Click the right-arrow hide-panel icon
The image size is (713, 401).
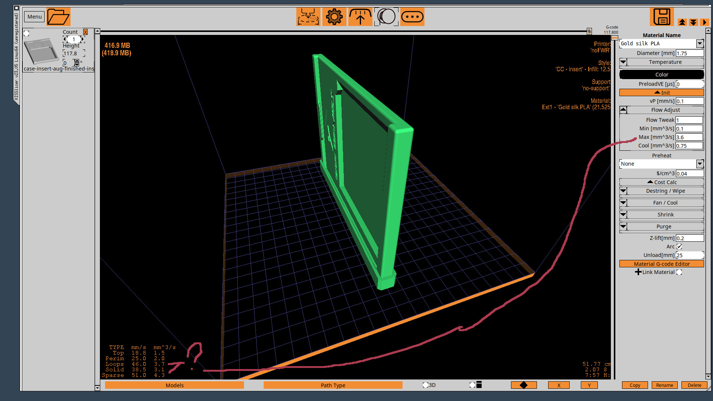(704, 22)
